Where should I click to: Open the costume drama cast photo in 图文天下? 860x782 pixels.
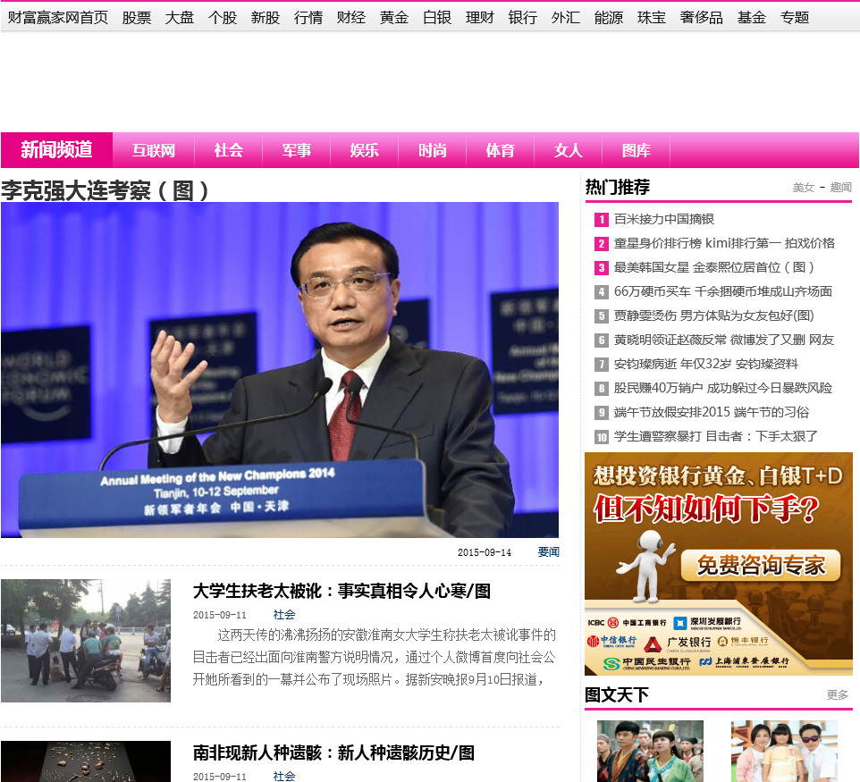650,752
